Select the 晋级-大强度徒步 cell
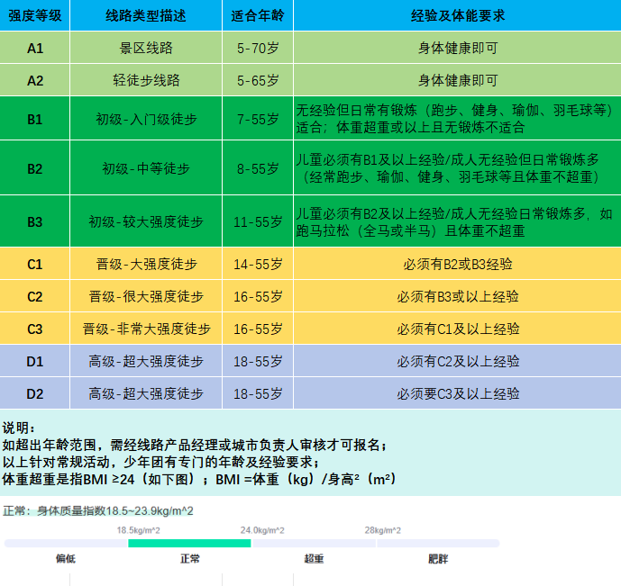 coord(145,265)
